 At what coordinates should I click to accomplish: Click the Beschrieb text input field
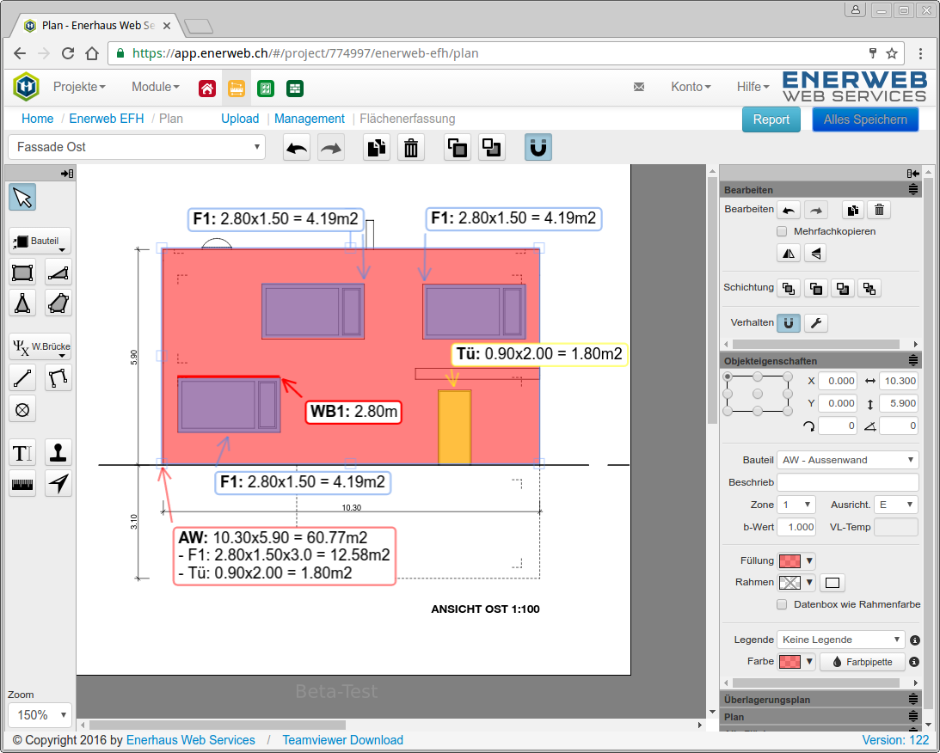point(847,482)
